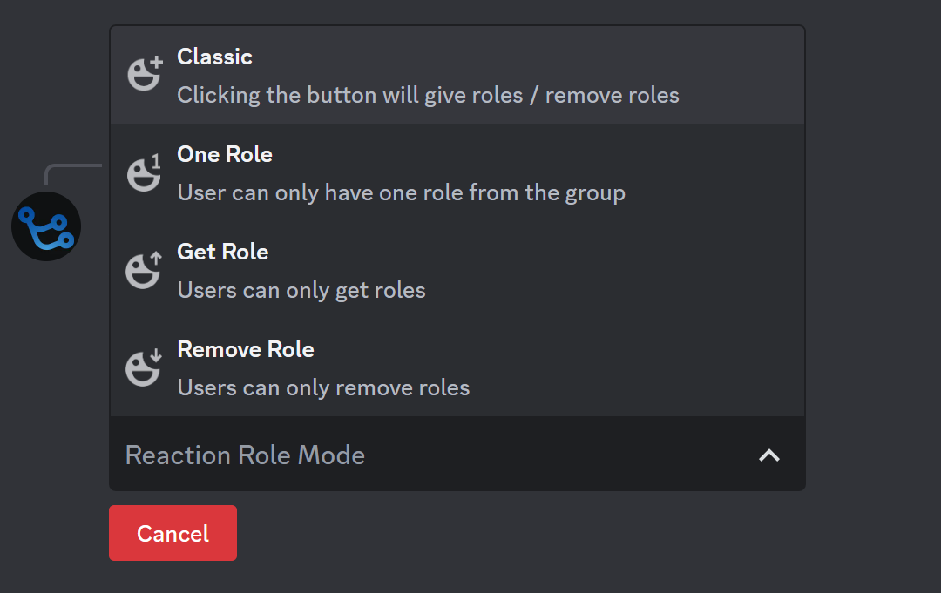Click the One Role smiley icon with number 1
The height and width of the screenshot is (593, 941).
coord(145,172)
